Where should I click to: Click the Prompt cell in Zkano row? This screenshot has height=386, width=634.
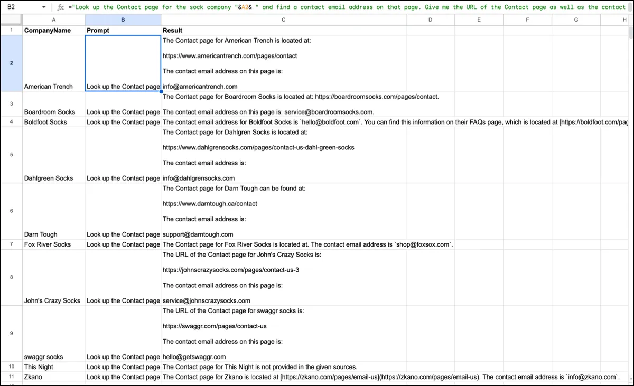(x=123, y=377)
